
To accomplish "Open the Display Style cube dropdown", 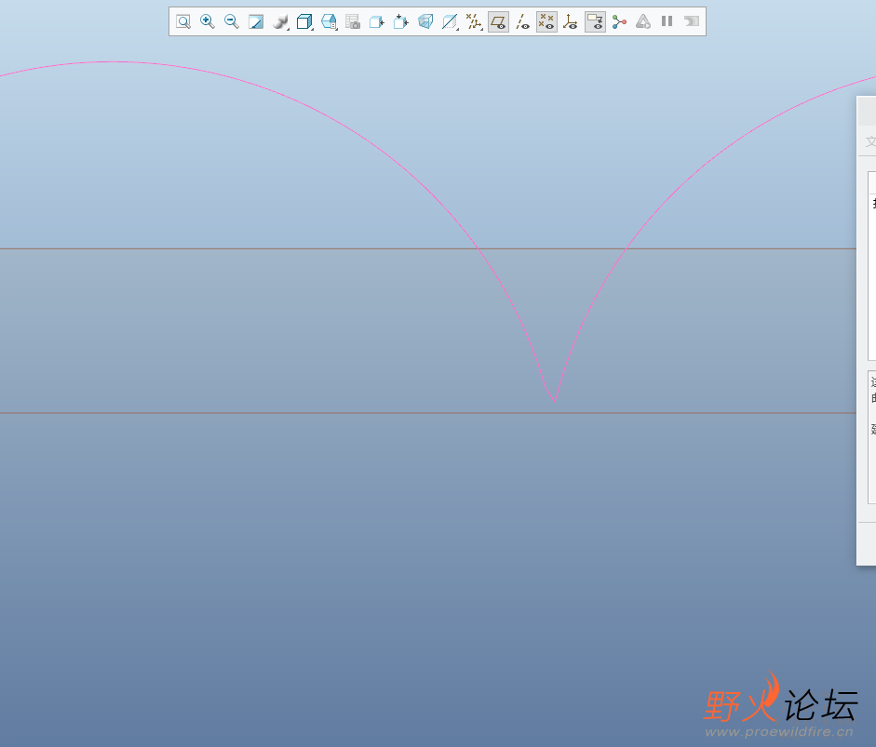I will pyautogui.click(x=304, y=21).
